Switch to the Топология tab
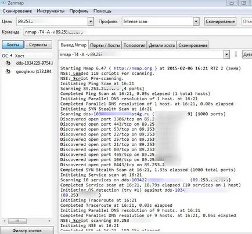252x234 pixels. pos(134,45)
